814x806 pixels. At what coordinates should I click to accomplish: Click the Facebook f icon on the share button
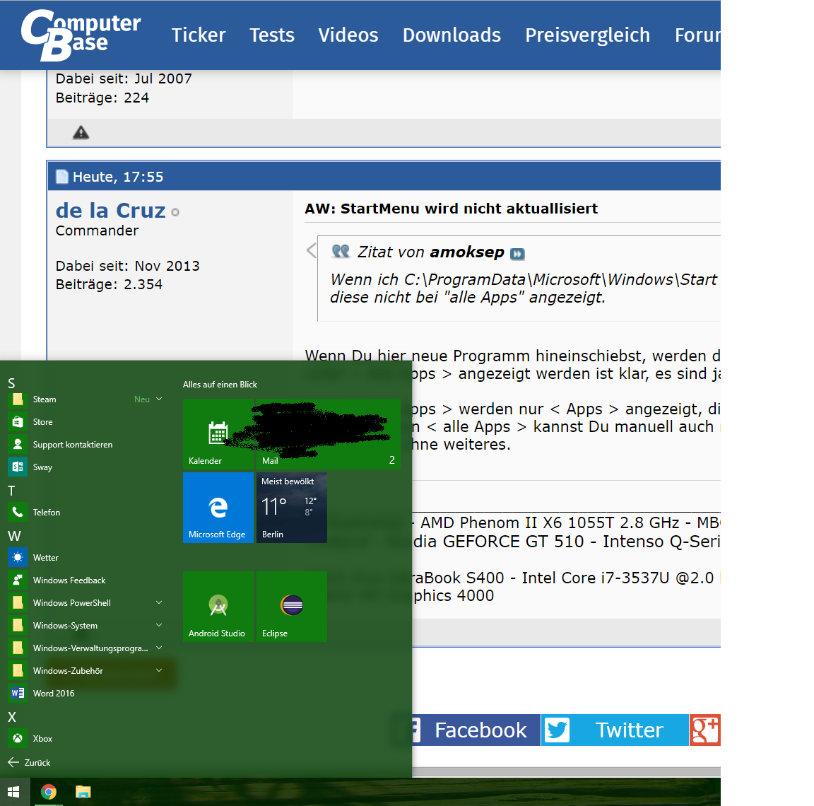[x=415, y=730]
